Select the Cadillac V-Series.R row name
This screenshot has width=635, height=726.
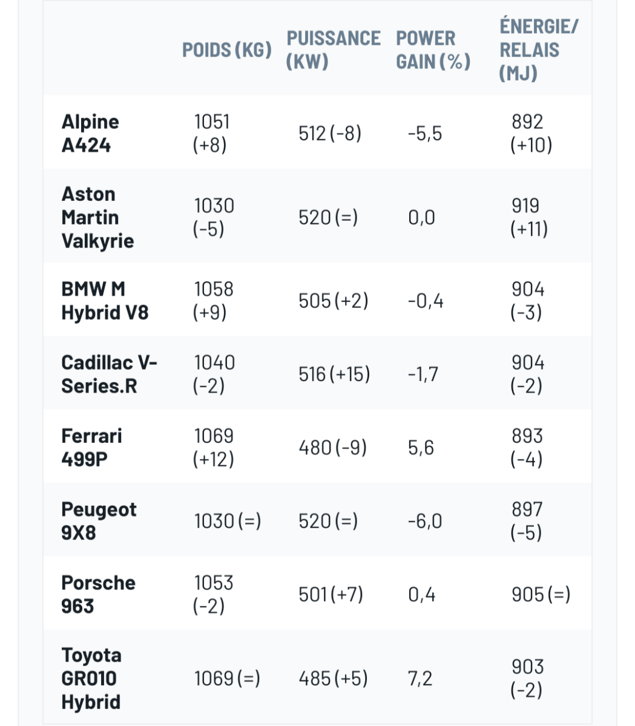pyautogui.click(x=108, y=374)
